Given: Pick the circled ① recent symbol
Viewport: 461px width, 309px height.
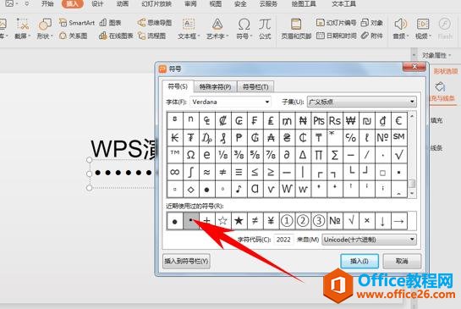Looking at the screenshot, I should (x=287, y=221).
